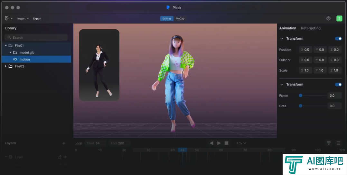Select the motion item in Library
Image resolution: width=347 pixels, height=175 pixels.
(36, 59)
